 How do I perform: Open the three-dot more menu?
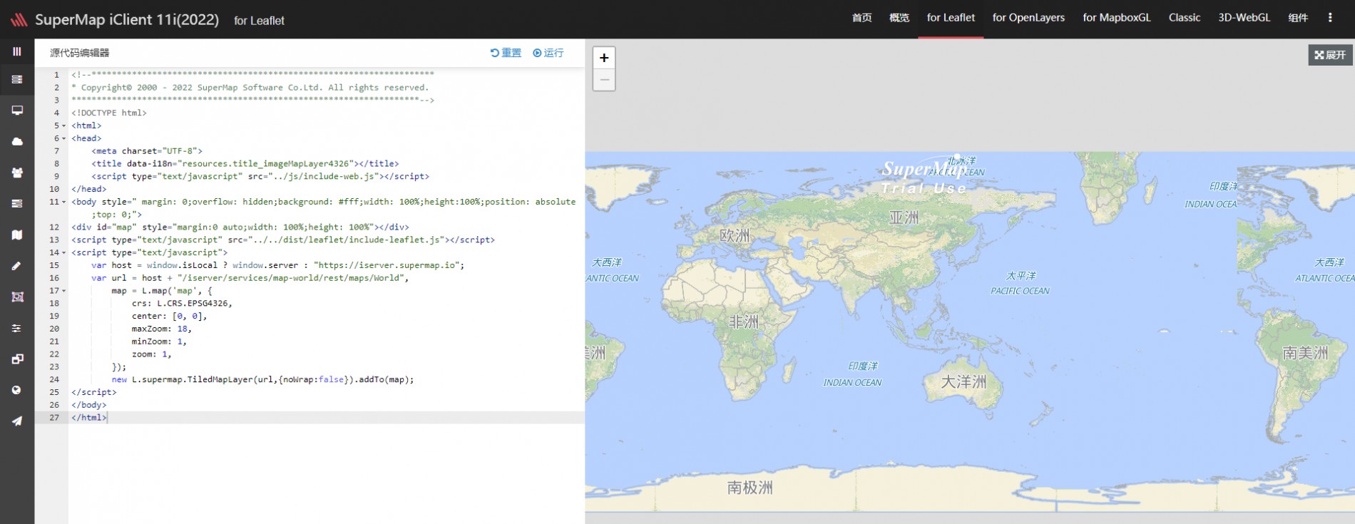pos(1330,18)
